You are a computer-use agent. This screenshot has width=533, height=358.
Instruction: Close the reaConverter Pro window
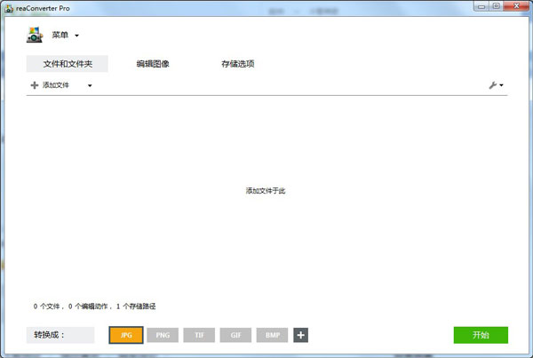tap(516, 6)
